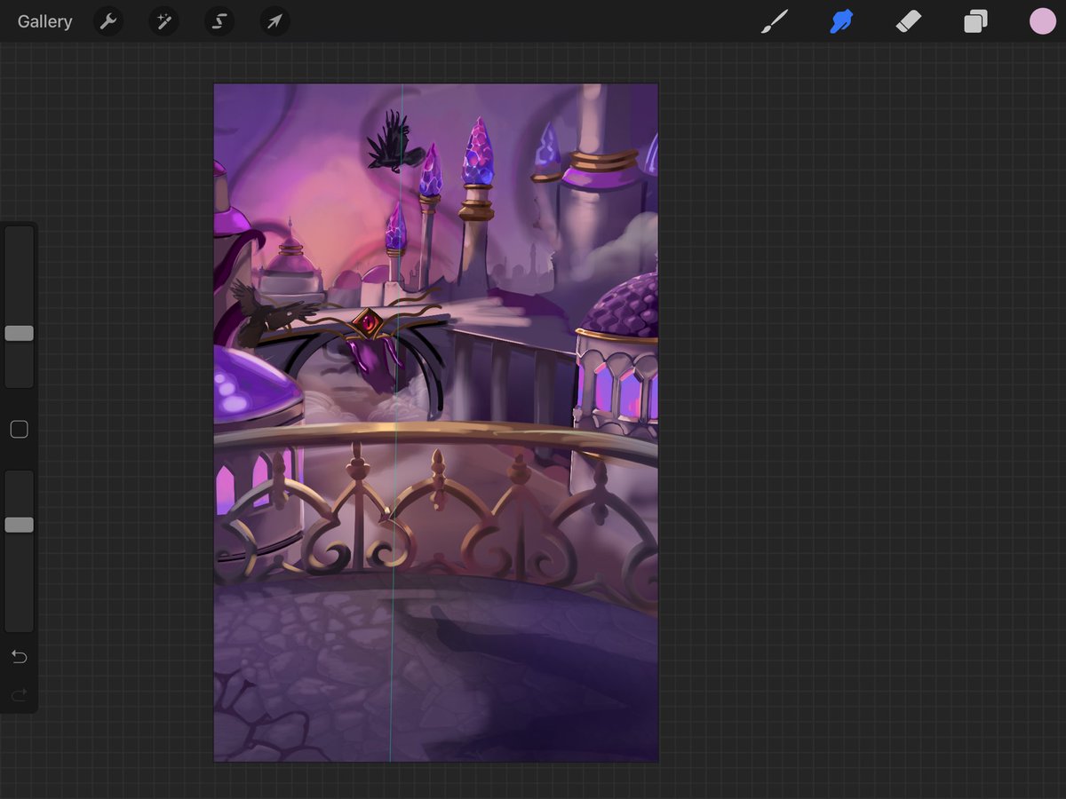
Task: Select the Eraser tool
Action: (909, 21)
